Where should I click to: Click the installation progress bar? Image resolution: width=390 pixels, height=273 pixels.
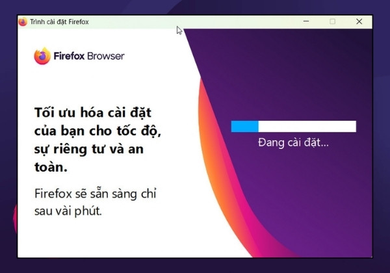[x=294, y=126]
